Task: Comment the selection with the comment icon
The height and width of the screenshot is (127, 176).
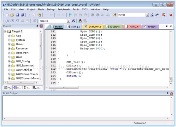Action: click(x=103, y=15)
